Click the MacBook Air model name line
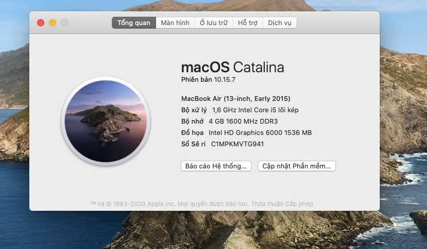427x249 pixels. [236, 99]
